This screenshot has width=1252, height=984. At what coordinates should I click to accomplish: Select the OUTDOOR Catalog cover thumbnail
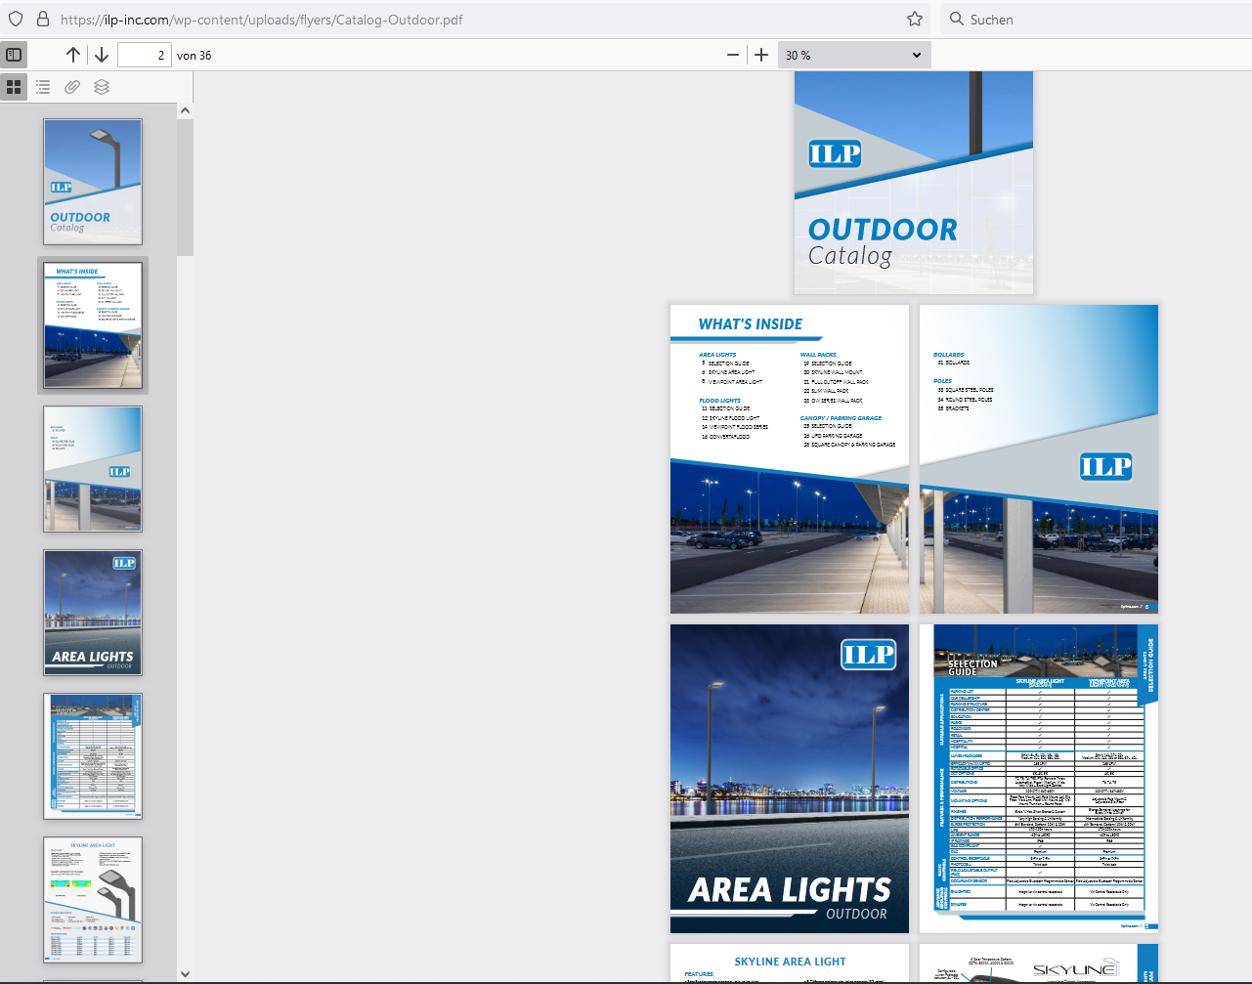pyautogui.click(x=92, y=182)
